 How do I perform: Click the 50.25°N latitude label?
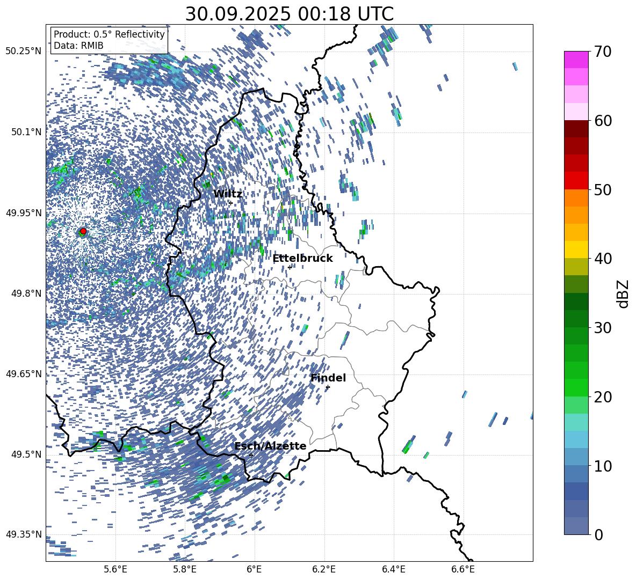[24, 52]
